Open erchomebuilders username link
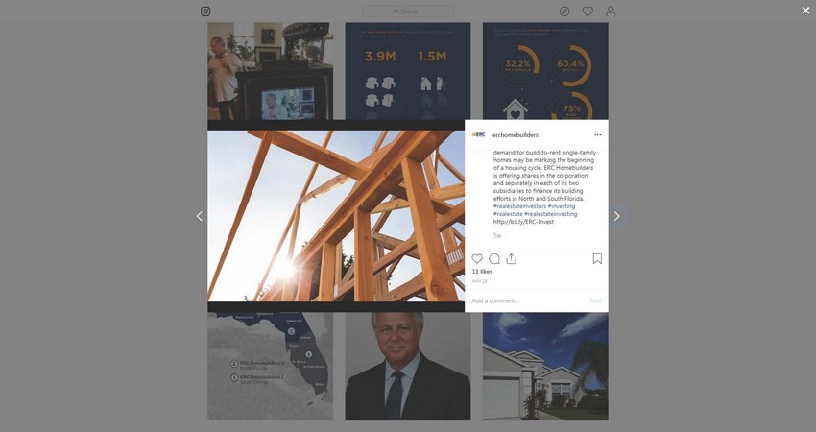Image resolution: width=816 pixels, height=432 pixels. 516,135
